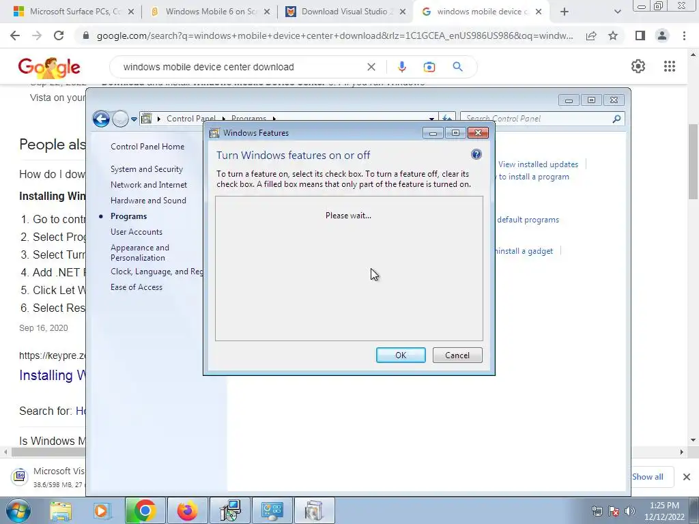
Task: Go back in Control Panel window
Action: (101, 119)
